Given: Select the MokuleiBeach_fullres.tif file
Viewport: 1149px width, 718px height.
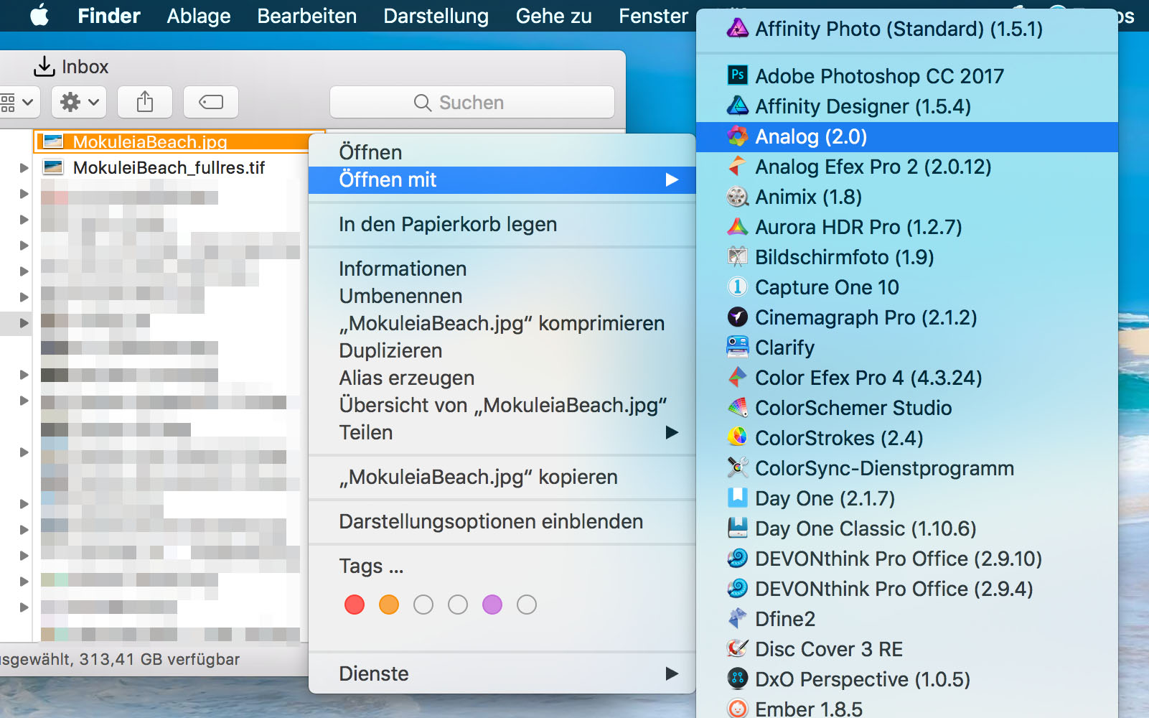Looking at the screenshot, I should click(169, 168).
